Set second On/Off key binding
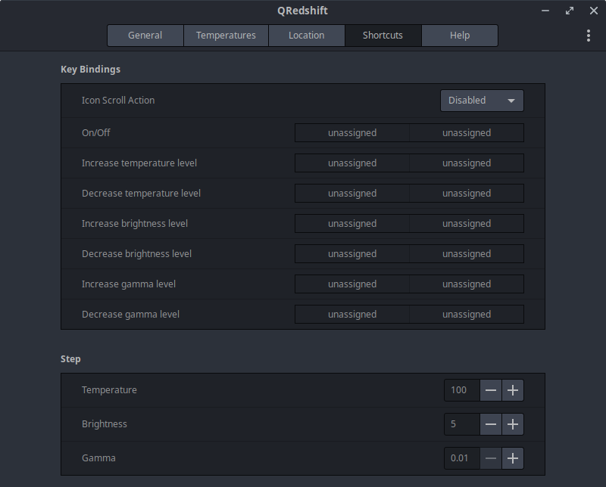 (x=467, y=133)
